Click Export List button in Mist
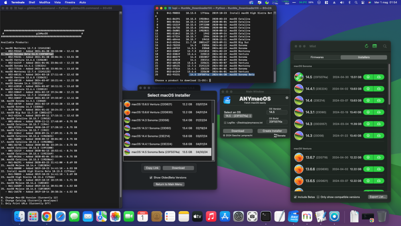 pos(377,197)
